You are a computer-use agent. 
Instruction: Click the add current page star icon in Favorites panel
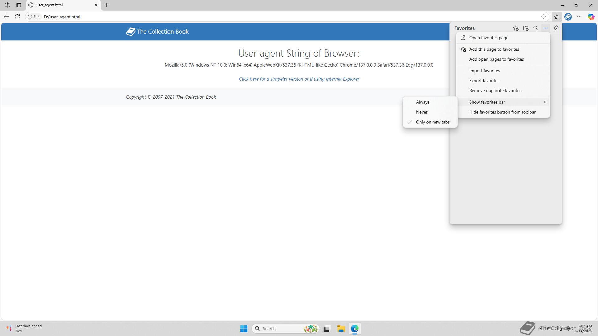[516, 28]
